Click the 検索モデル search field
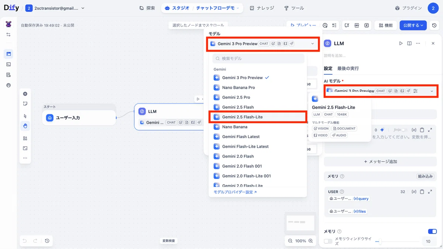Screen dimensions: 443x249 coord(258,59)
